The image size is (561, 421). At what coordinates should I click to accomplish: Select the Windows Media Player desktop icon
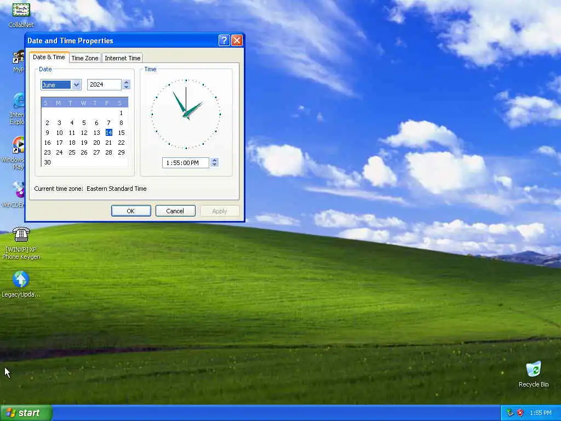[14, 153]
